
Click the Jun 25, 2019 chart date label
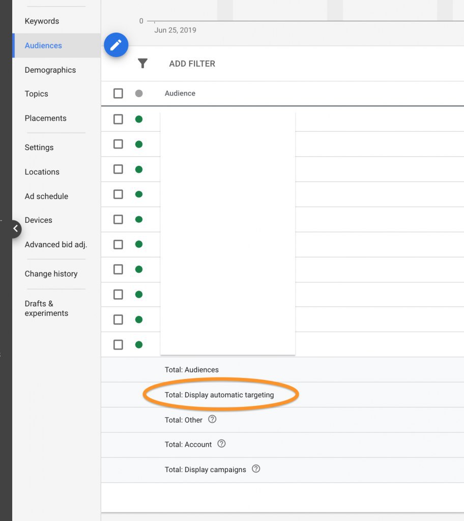[x=175, y=30]
